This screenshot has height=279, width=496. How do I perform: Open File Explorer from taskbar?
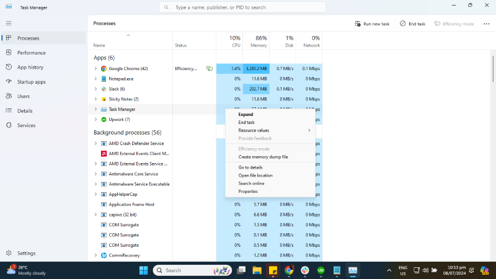(x=257, y=270)
